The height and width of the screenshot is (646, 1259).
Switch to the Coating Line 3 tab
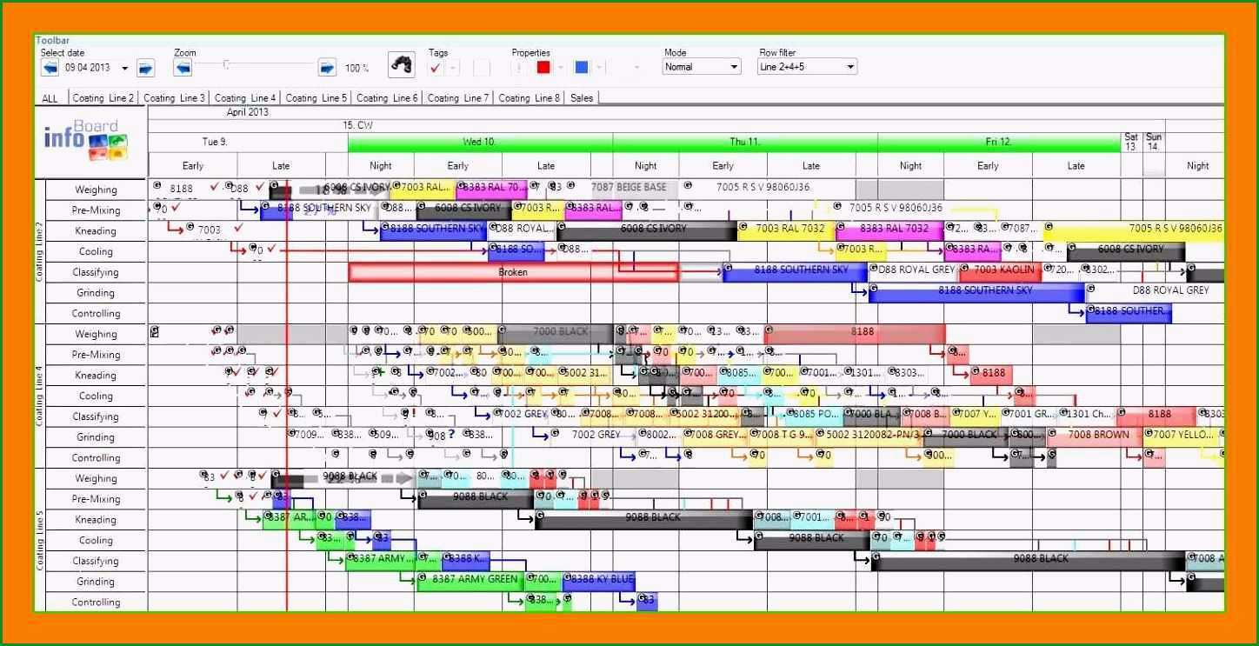tap(174, 98)
